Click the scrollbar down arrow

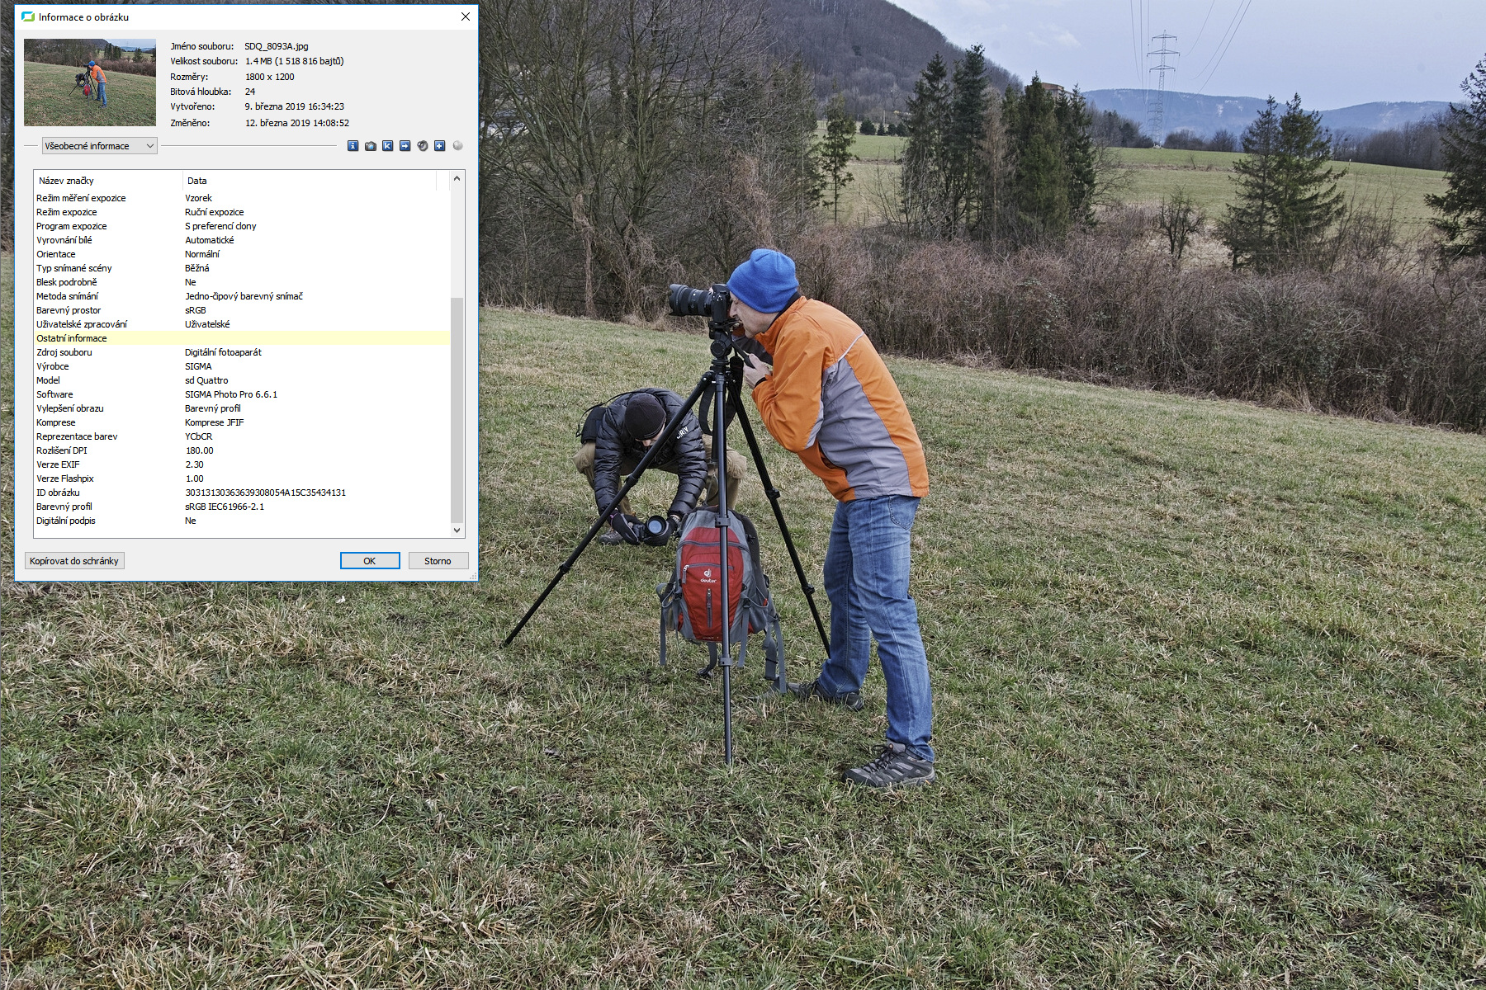[x=457, y=530]
